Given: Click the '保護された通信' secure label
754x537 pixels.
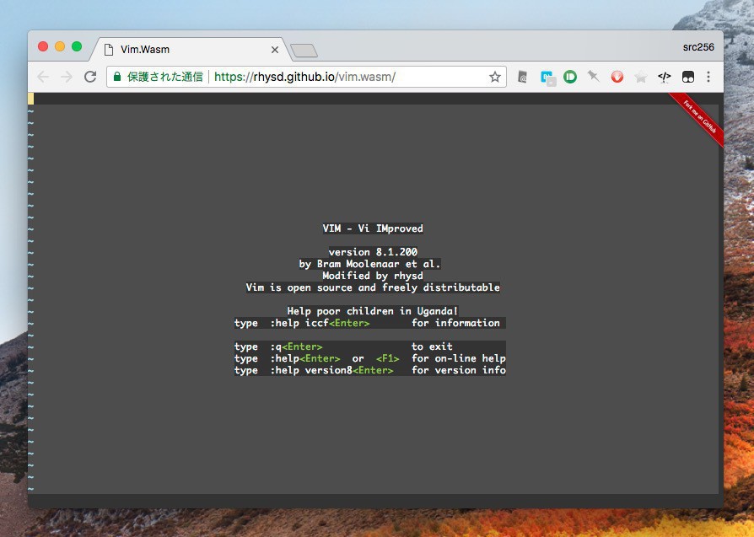Looking at the screenshot, I should pyautogui.click(x=165, y=77).
